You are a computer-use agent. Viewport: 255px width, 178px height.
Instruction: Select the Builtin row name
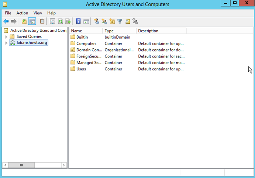pyautogui.click(x=82, y=37)
